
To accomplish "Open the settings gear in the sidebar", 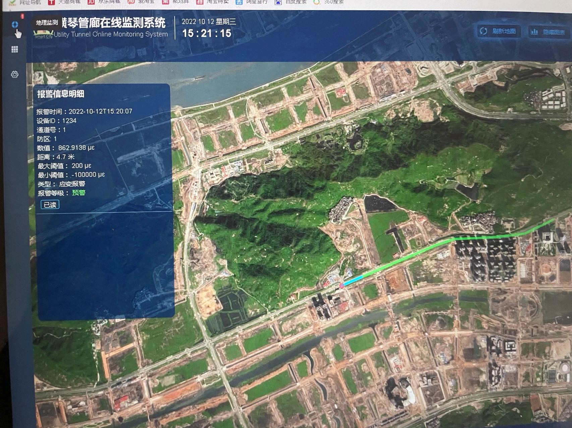I will point(15,74).
